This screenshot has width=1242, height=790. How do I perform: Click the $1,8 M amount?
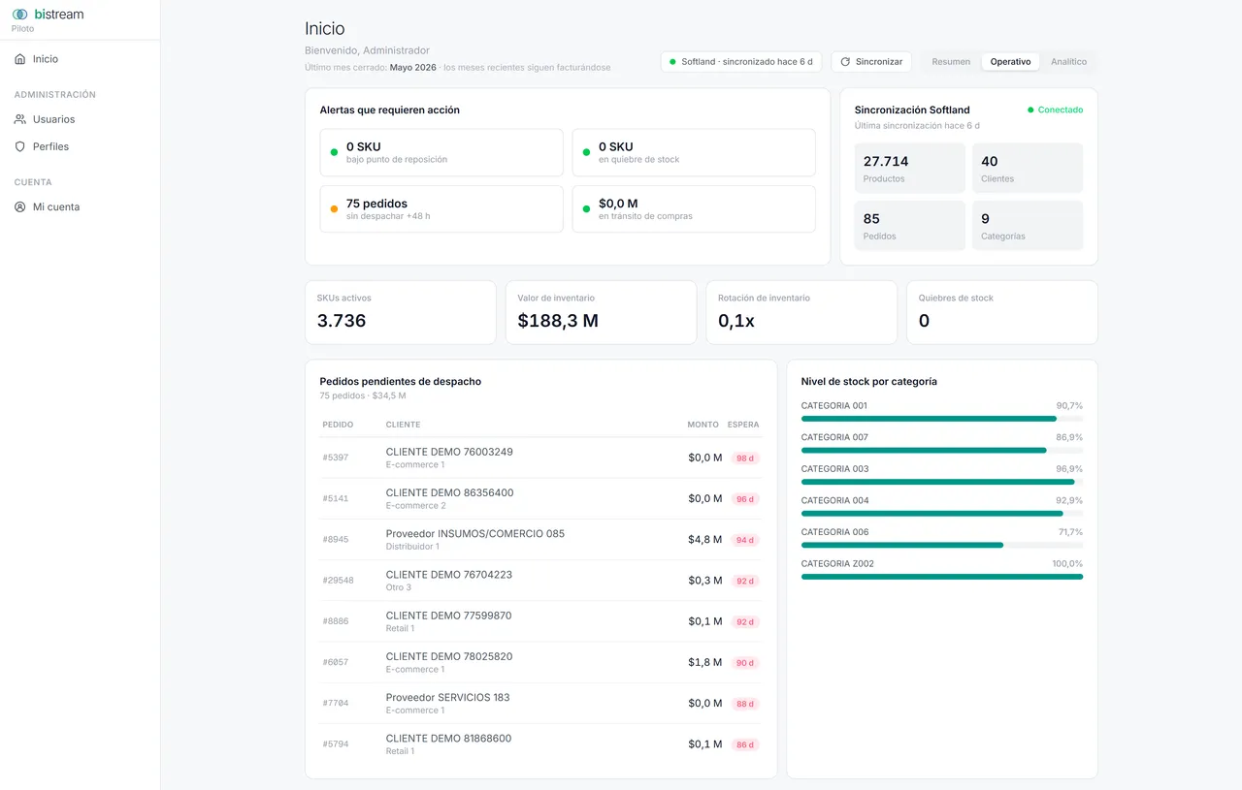pos(705,663)
